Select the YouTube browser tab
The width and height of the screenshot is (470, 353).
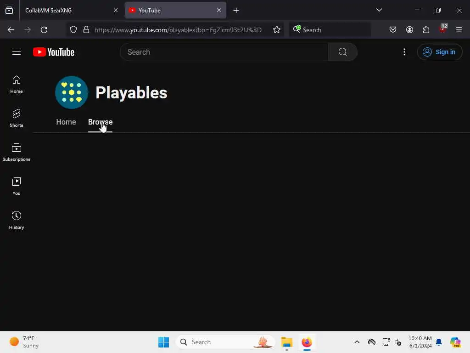pos(175,10)
